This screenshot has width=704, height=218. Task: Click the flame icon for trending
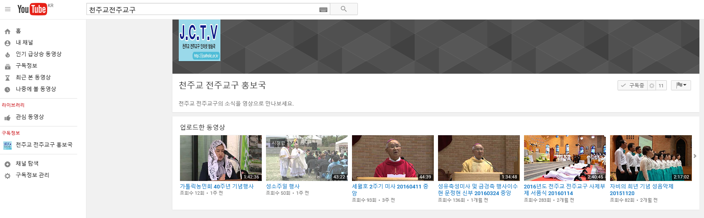(8, 54)
